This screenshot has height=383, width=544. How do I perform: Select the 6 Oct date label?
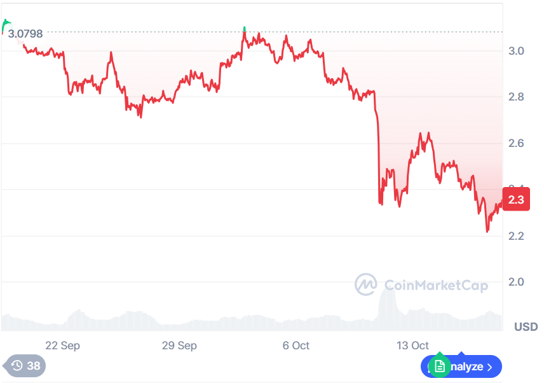296,345
